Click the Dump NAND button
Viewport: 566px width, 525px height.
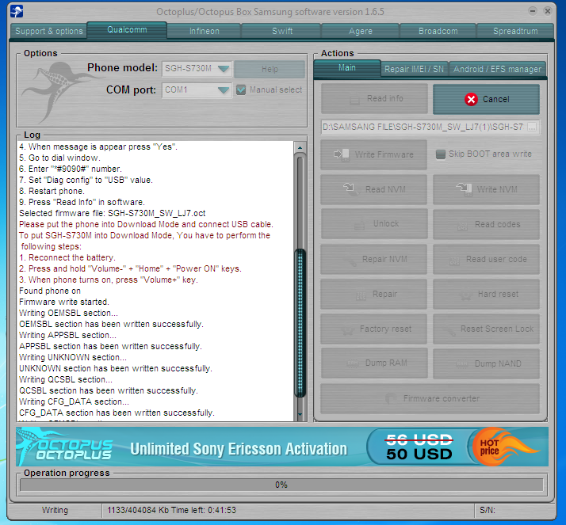[x=486, y=363]
